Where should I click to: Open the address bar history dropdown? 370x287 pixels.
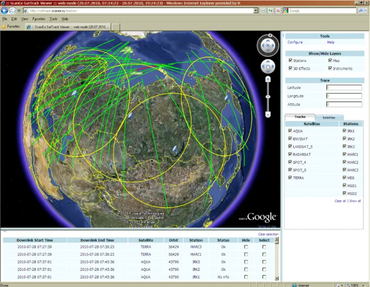coord(256,11)
